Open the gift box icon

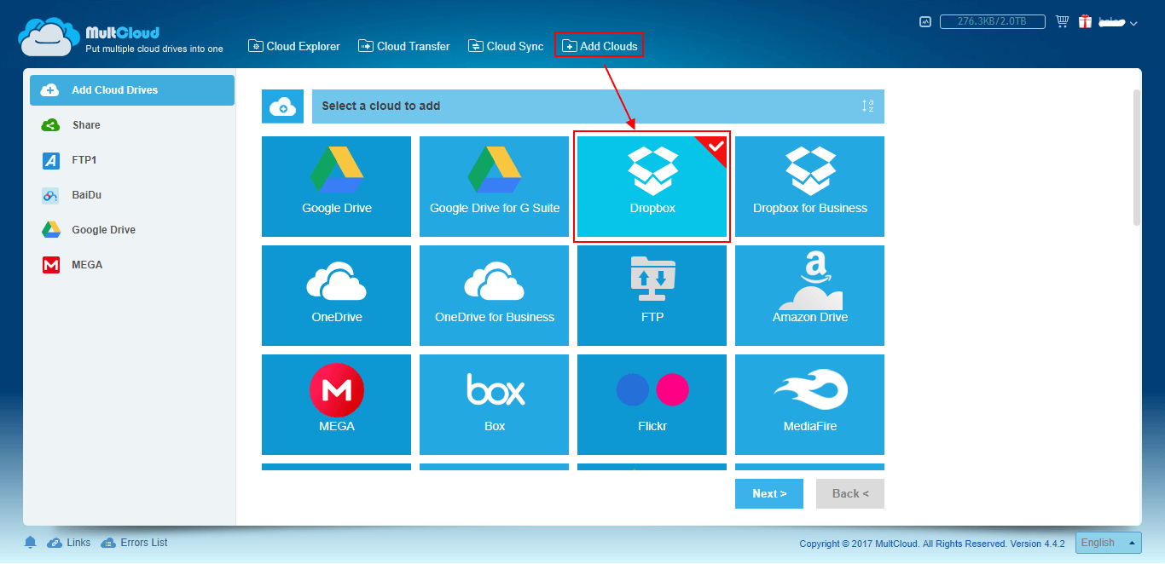pos(1086,21)
